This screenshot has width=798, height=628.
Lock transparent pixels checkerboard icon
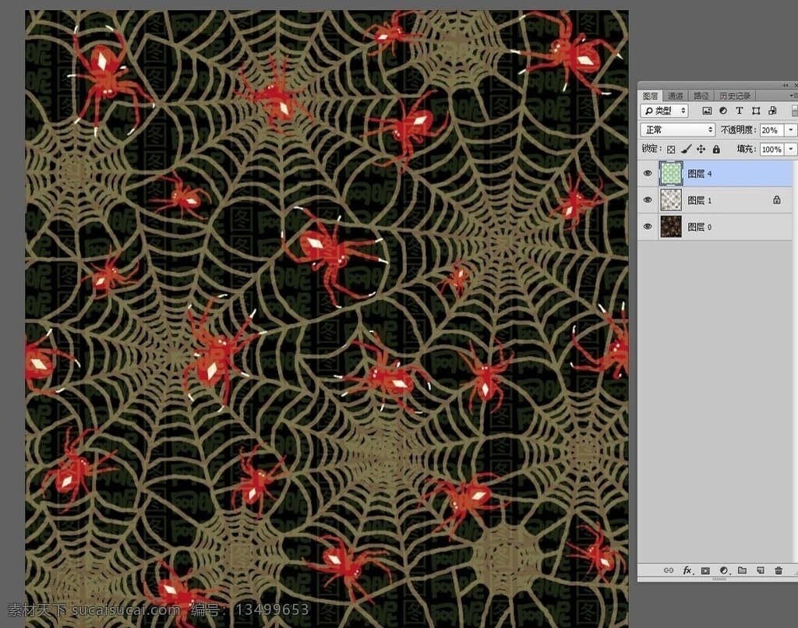tap(671, 149)
